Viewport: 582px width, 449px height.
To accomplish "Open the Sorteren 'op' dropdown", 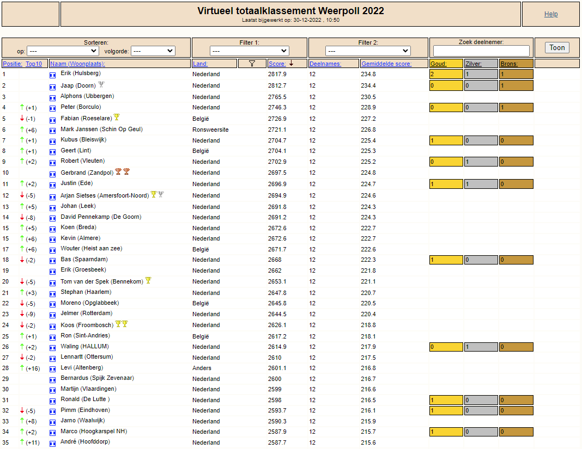I will pyautogui.click(x=63, y=51).
